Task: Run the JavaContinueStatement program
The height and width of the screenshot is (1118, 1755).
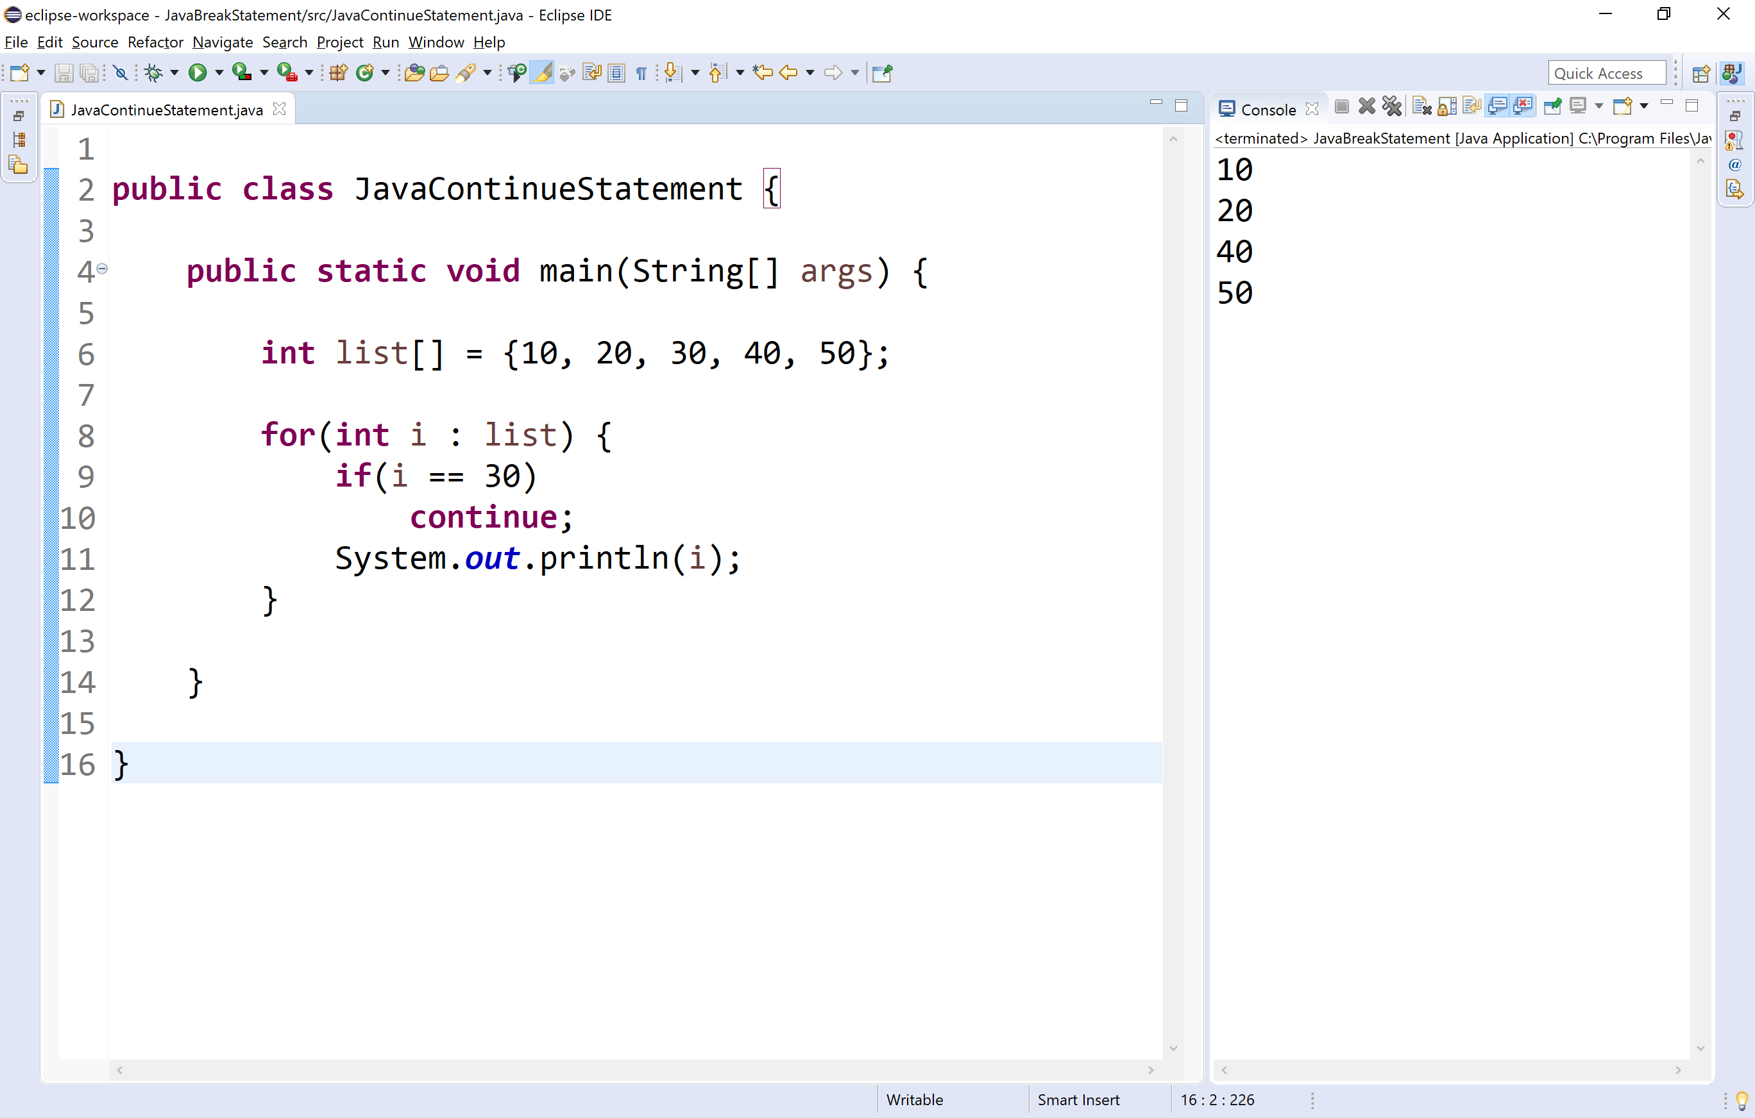Action: point(198,72)
